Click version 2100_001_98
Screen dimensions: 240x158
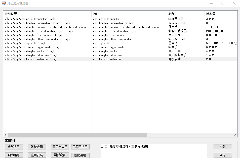(x=214, y=31)
